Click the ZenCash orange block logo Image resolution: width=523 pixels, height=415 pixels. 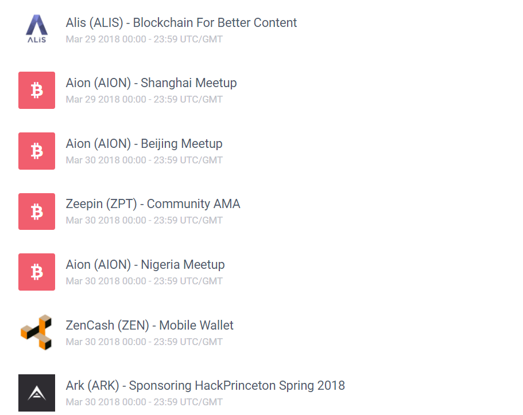37,332
